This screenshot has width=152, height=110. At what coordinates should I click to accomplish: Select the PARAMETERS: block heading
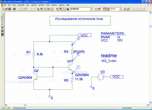[113, 34]
